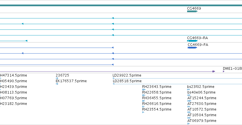242x125 pixels.
Task: Select the glyph below RH22658.5prime
Action: (144, 95)
